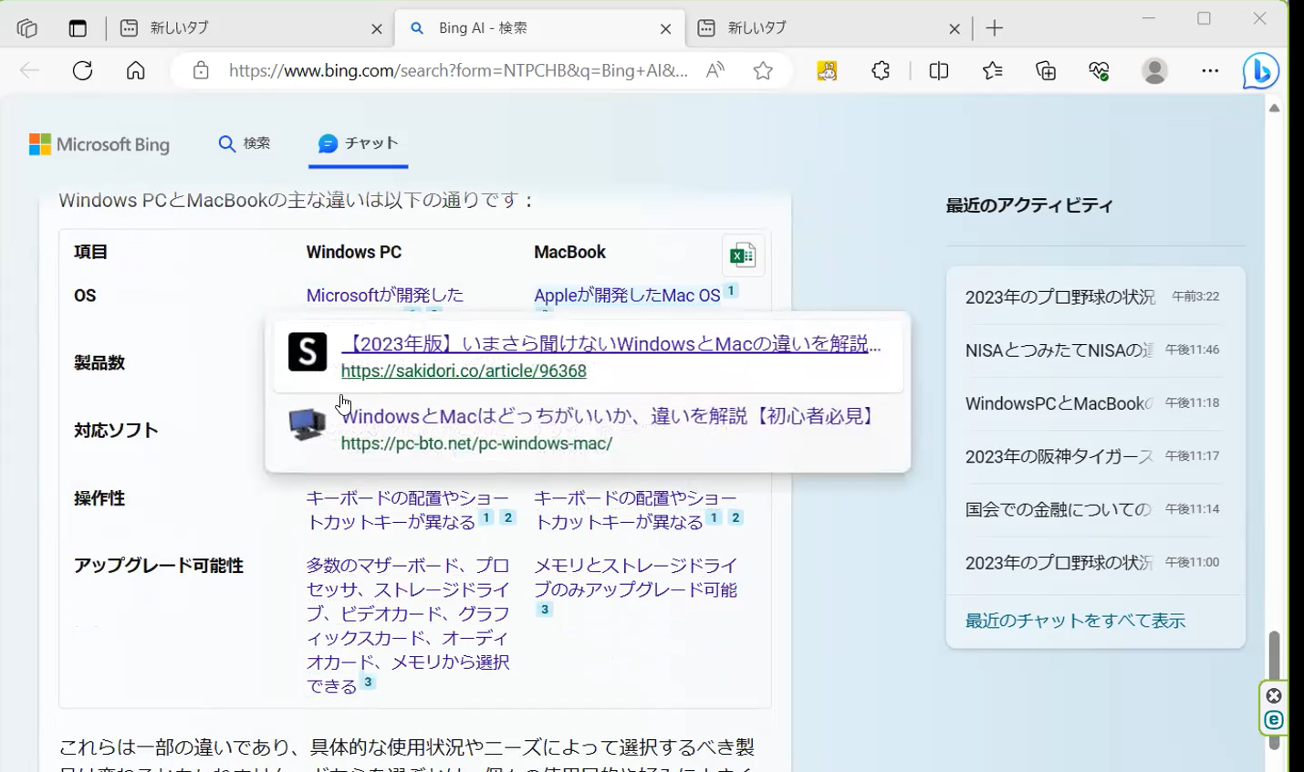Open the sakidori.co article title link

click(611, 344)
